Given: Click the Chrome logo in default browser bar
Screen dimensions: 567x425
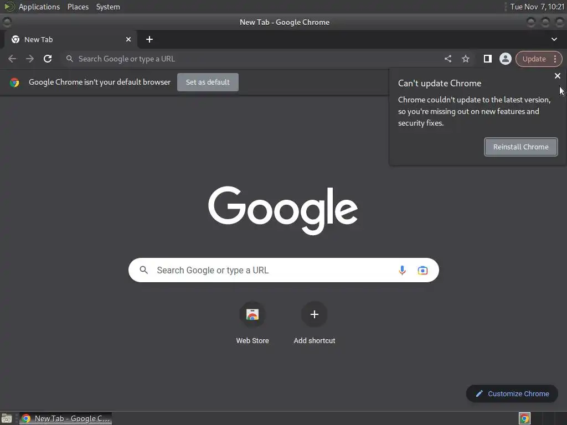Looking at the screenshot, I should pos(14,82).
